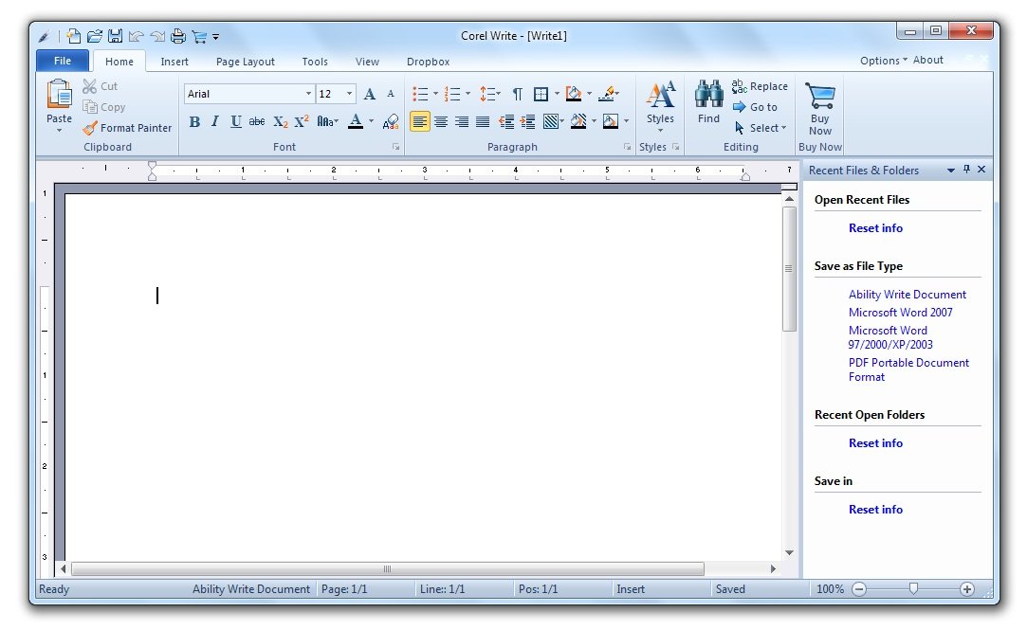The width and height of the screenshot is (1027, 630).
Task: Click the Buy Now shopping cart icon
Action: [x=819, y=97]
